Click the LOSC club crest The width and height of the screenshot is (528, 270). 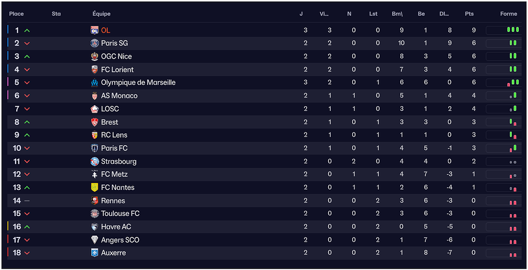[x=95, y=109]
